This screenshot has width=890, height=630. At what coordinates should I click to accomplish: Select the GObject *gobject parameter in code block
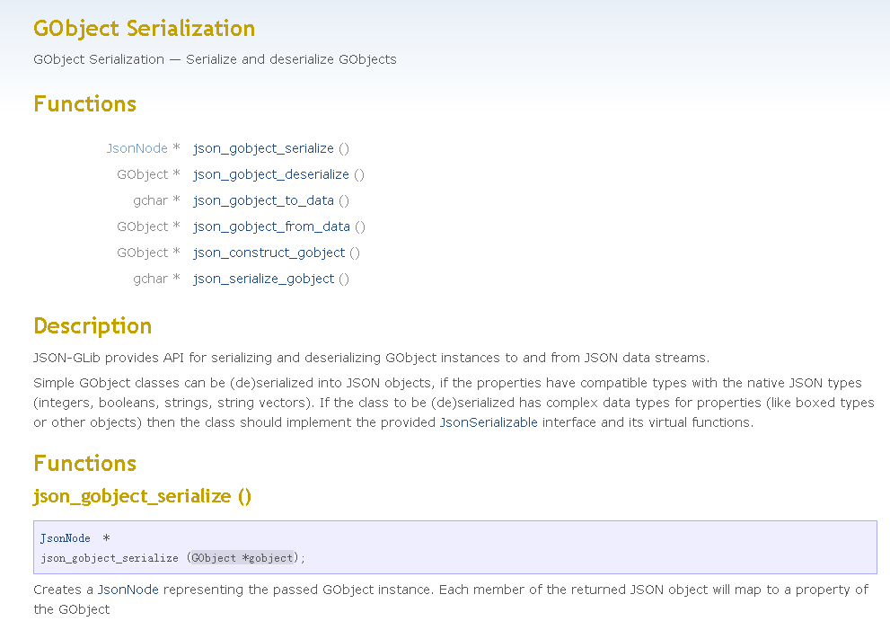242,557
